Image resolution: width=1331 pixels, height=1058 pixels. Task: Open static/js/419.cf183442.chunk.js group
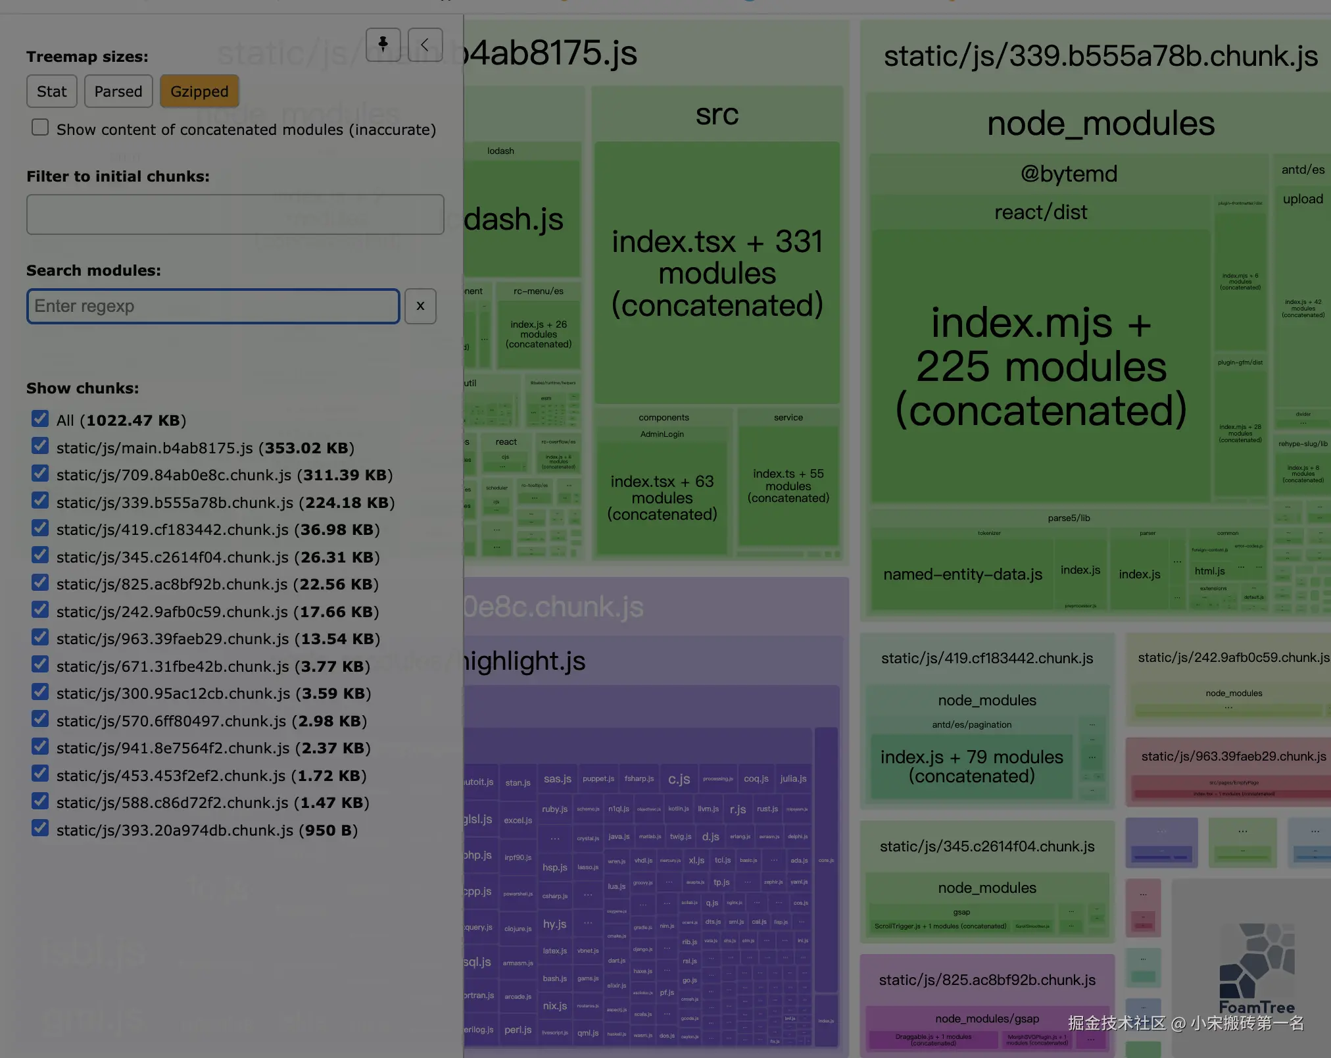(986, 659)
